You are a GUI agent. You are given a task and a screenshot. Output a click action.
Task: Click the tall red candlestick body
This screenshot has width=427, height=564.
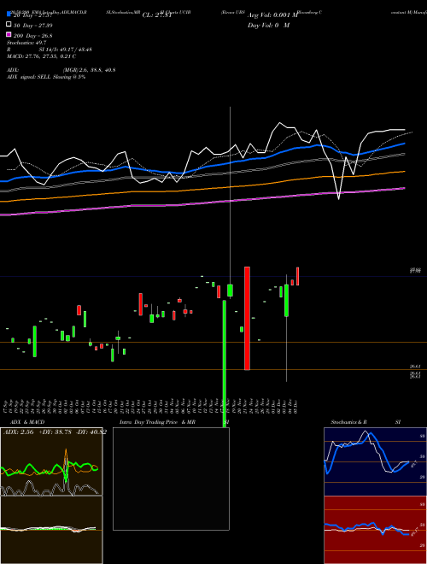(247, 319)
